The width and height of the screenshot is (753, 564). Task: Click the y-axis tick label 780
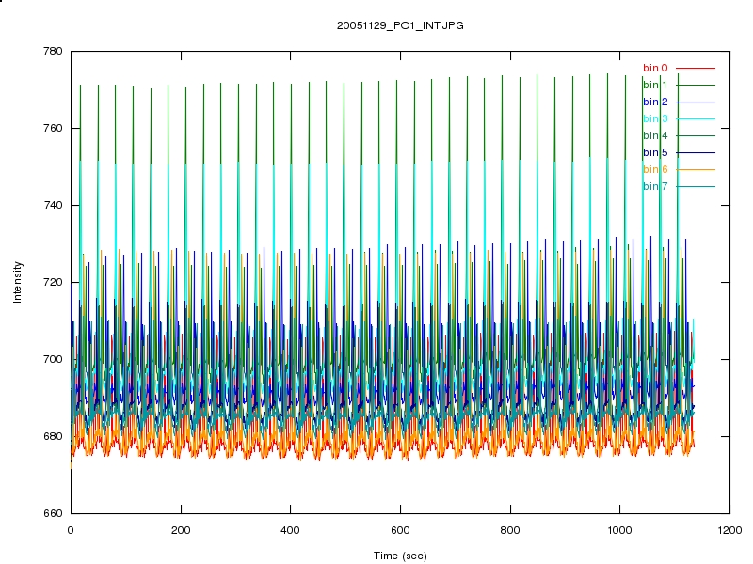click(53, 52)
